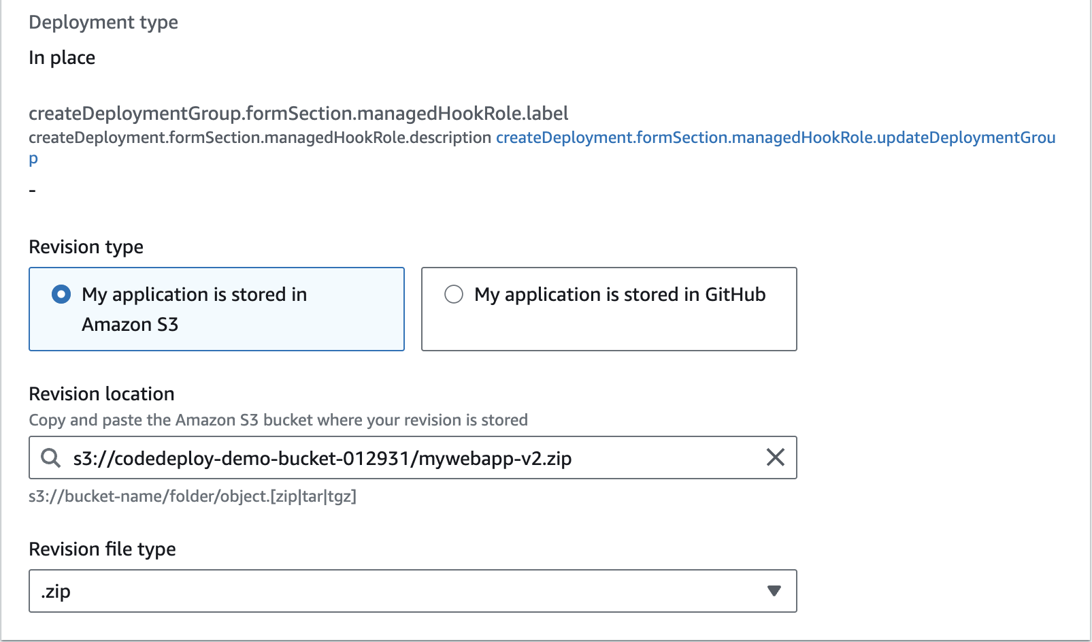Click the 'My application is stored in GitHub' label

pyautogui.click(x=620, y=294)
